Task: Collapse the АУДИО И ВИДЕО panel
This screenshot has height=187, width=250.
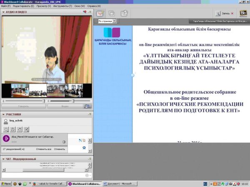Action: pos(4,13)
